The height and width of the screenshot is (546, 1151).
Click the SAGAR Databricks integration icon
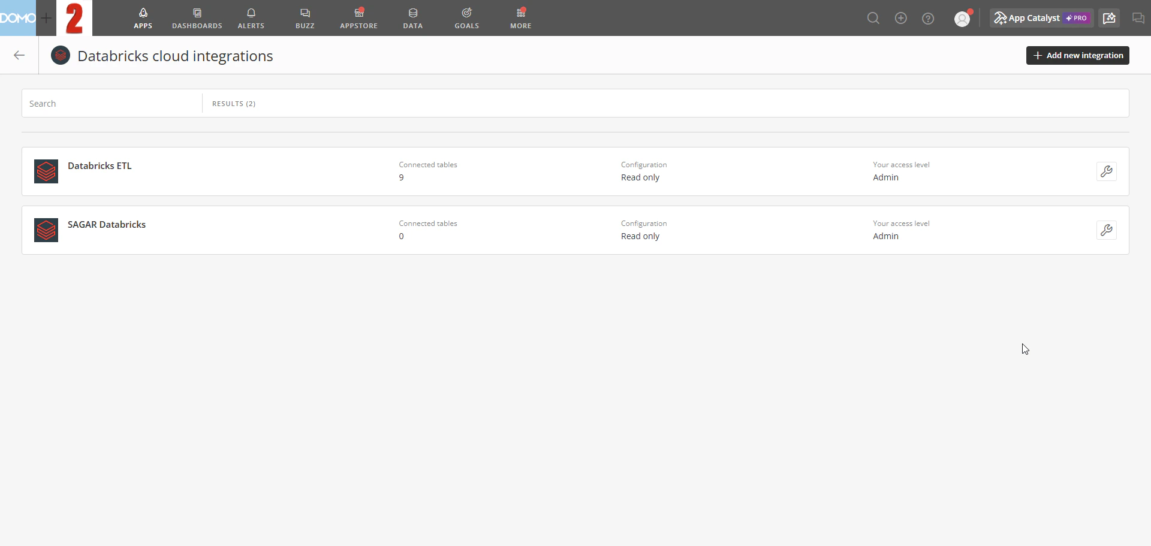coord(46,230)
